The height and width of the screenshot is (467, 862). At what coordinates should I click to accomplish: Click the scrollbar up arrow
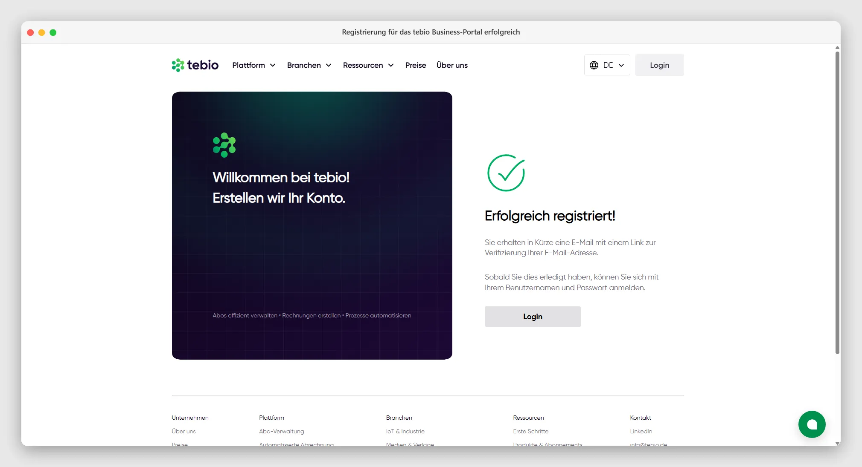coord(837,48)
